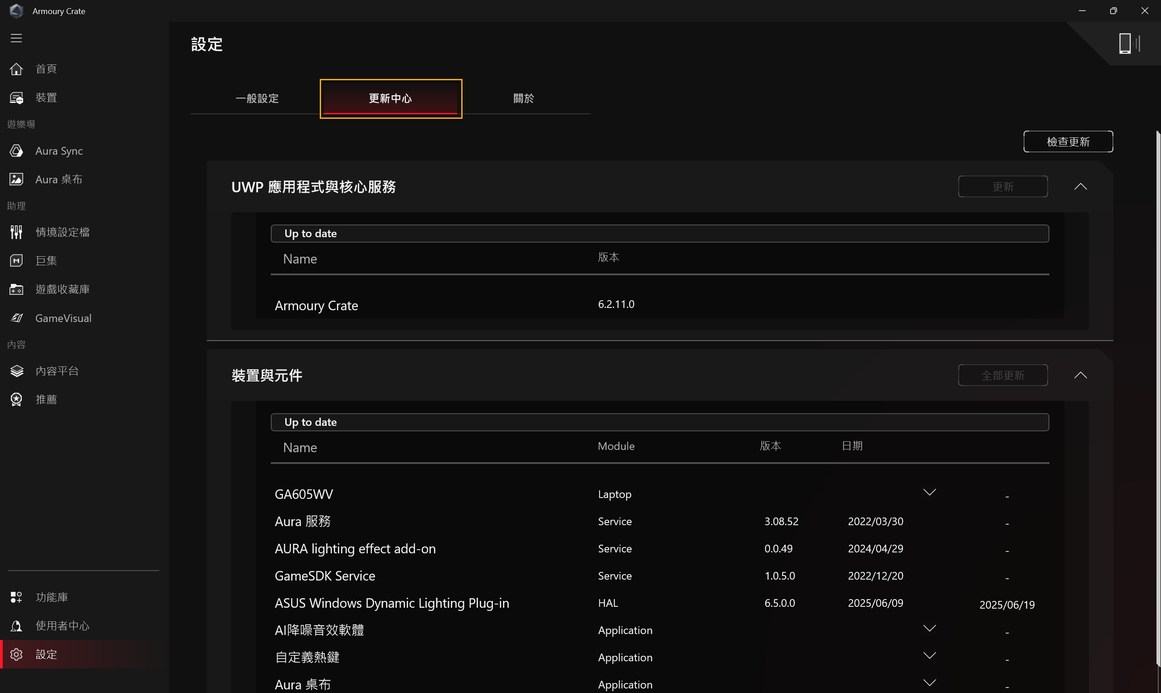Collapse the 裝置與元件 section
1161x693 pixels.
point(1080,375)
